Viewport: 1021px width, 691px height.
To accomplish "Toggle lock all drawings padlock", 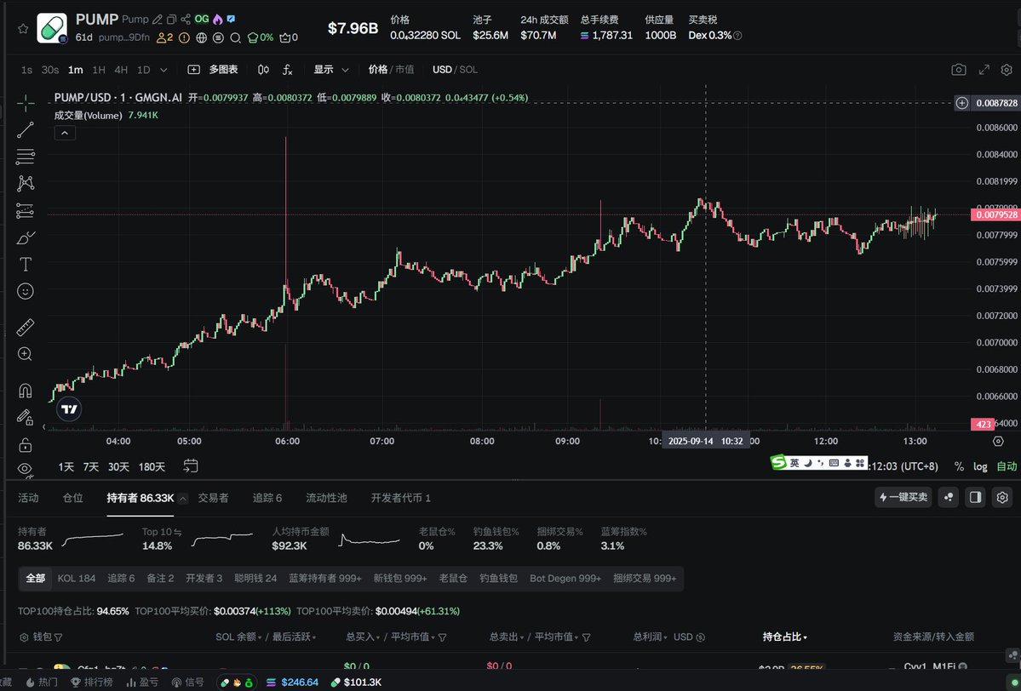I will 25,445.
